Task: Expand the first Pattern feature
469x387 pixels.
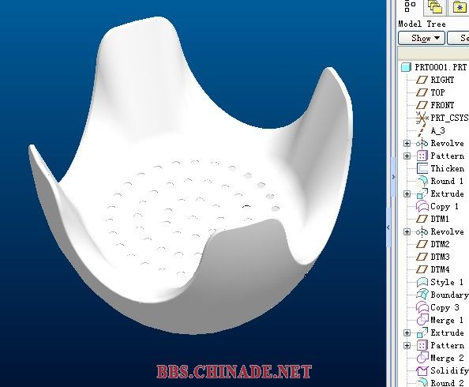Action: click(x=407, y=156)
